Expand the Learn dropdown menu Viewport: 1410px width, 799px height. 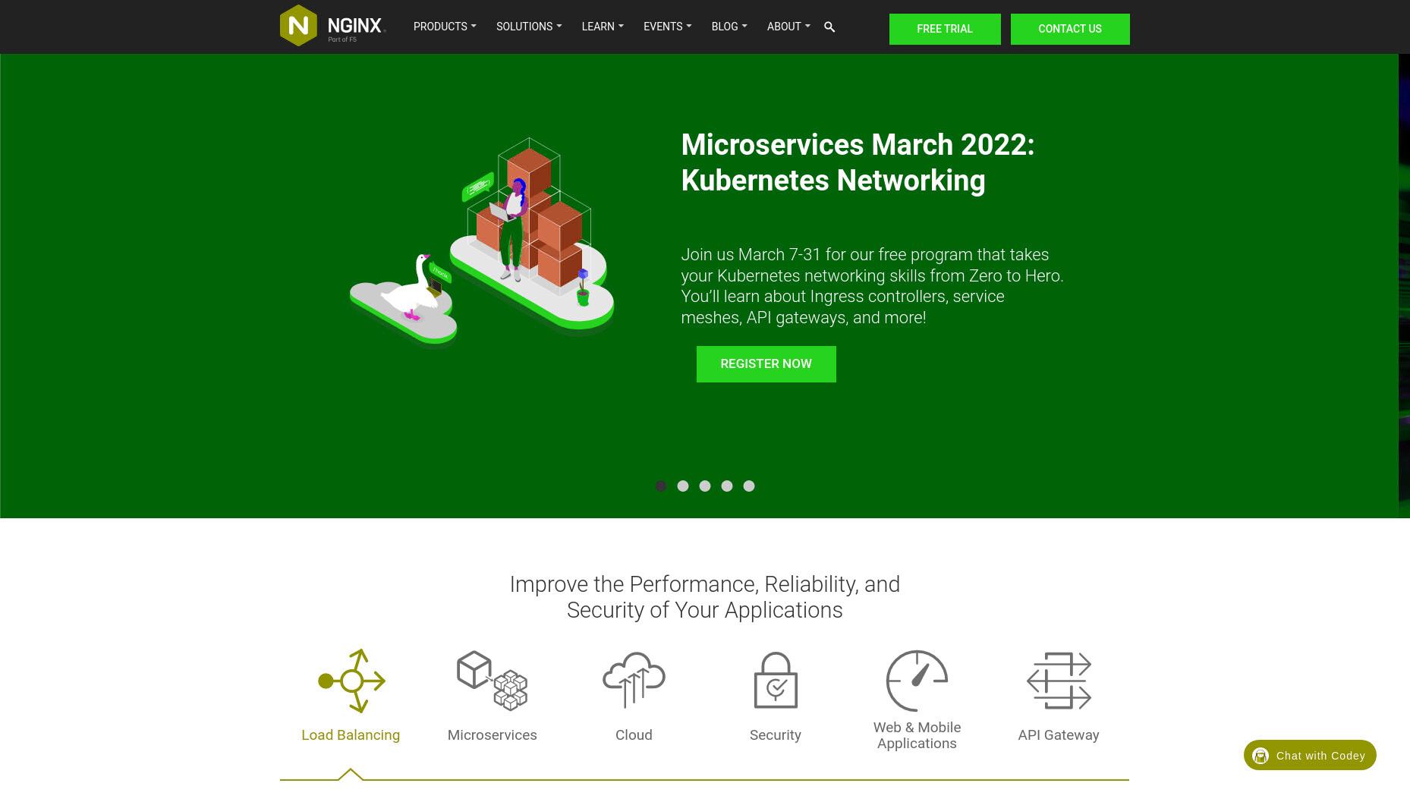[603, 27]
